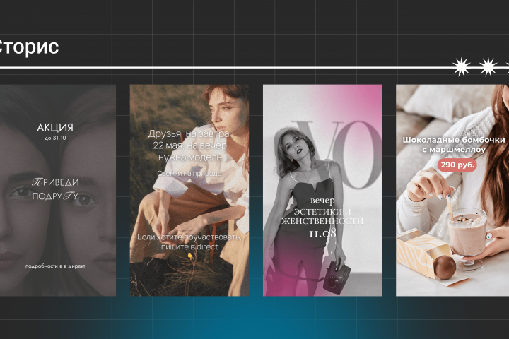This screenshot has width=509, height=339.
Task: Click 'до 31.10' date text
Action: click(55, 138)
